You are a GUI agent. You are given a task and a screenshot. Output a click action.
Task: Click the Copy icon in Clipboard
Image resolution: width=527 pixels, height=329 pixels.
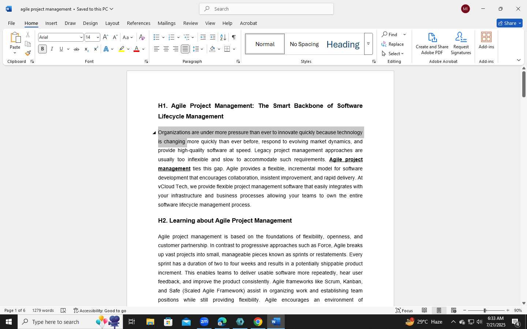click(x=28, y=44)
